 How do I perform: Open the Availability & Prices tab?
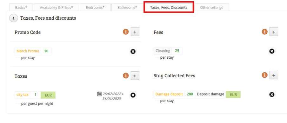tap(57, 8)
